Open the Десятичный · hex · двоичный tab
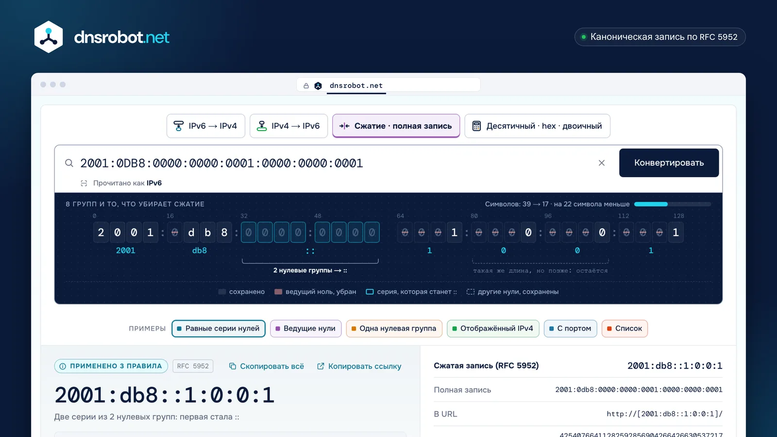 pyautogui.click(x=537, y=126)
